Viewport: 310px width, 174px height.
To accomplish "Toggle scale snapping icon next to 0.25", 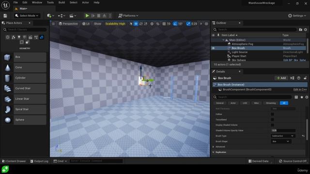I will click(x=188, y=24).
